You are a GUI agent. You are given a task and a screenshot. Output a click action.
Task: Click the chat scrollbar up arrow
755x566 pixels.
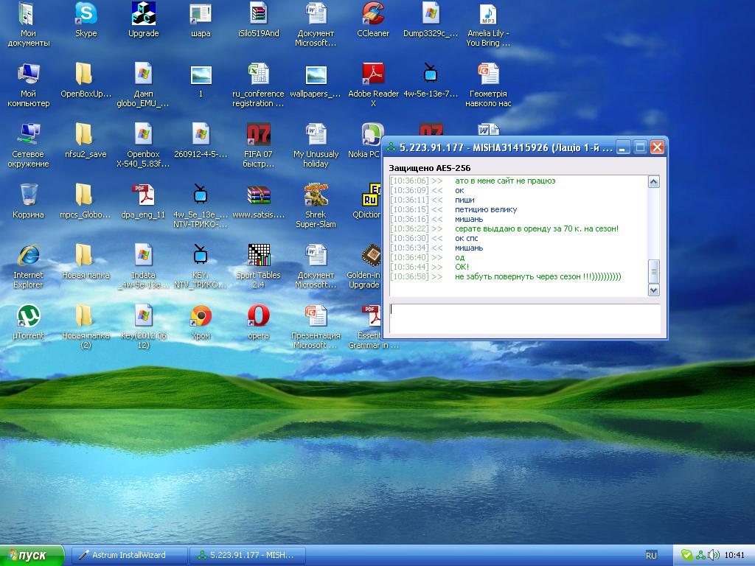653,181
